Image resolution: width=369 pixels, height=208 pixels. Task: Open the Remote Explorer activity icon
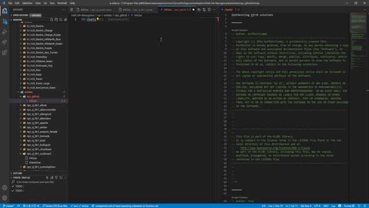pos(5,42)
